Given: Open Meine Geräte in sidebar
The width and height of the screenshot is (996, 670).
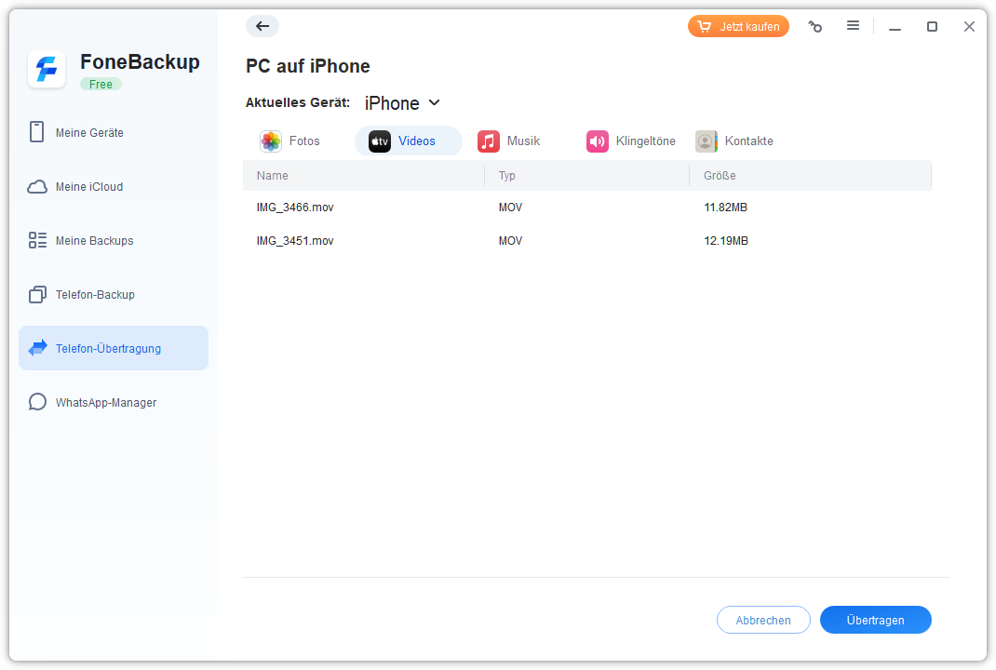Looking at the screenshot, I should [89, 133].
